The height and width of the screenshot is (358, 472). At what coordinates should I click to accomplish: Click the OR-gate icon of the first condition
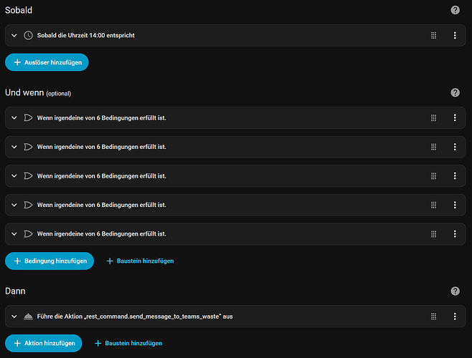[28, 118]
